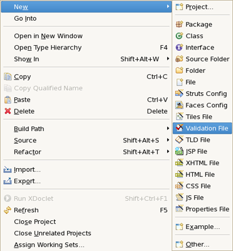Click the yellow Refresh arrows icon
The width and height of the screenshot is (233, 251).
click(8, 210)
